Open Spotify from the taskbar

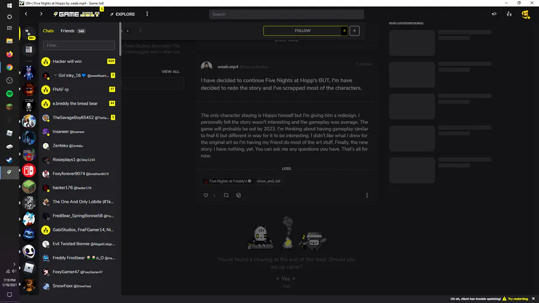(9, 94)
